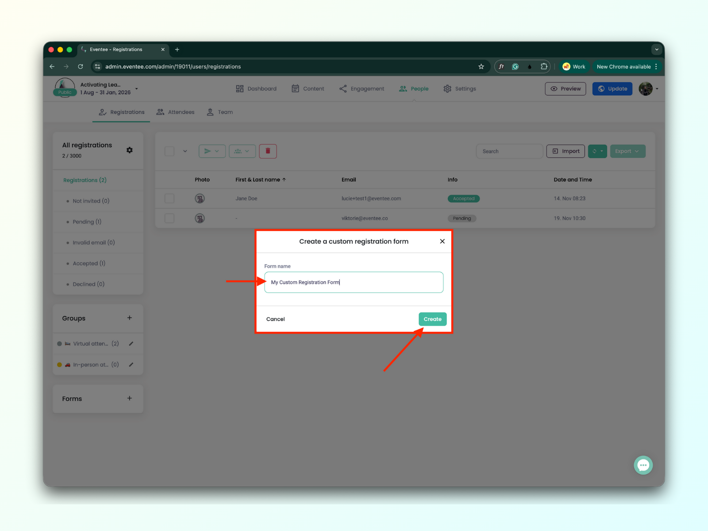This screenshot has width=708, height=531.
Task: Close the Eventee - Registrations tab
Action: click(163, 50)
